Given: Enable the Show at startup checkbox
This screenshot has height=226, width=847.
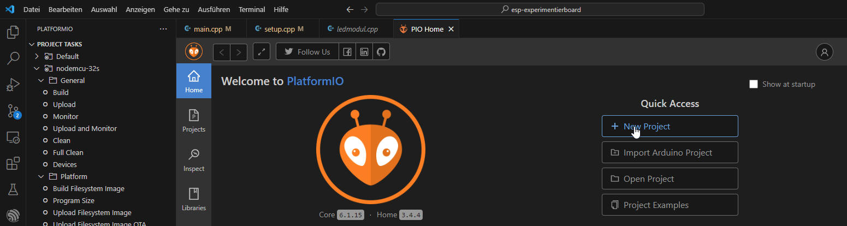Looking at the screenshot, I should tap(754, 84).
